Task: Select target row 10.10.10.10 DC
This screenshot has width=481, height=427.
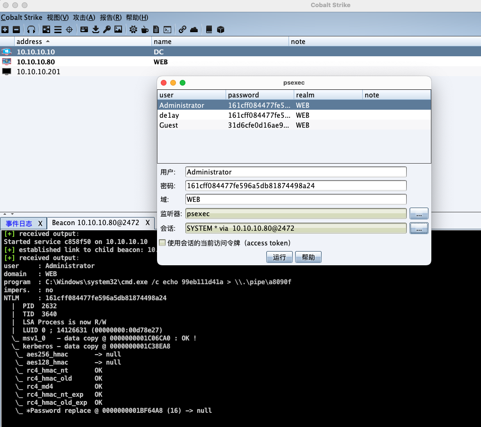Action: [240, 52]
